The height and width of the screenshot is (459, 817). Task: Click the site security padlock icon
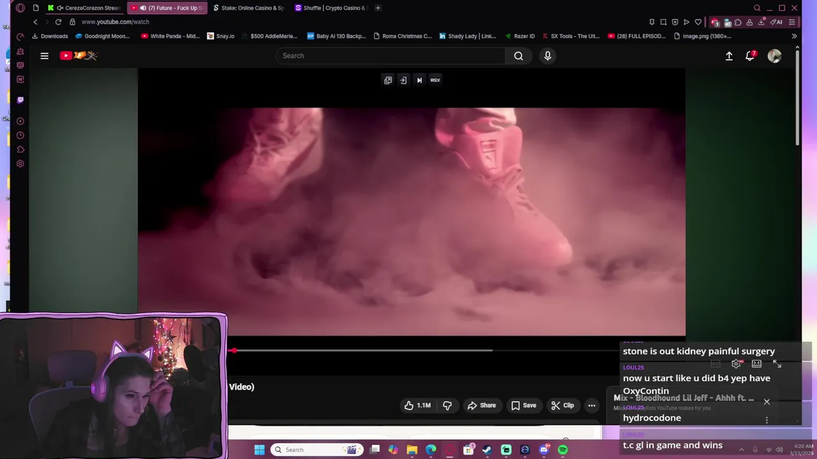72,22
